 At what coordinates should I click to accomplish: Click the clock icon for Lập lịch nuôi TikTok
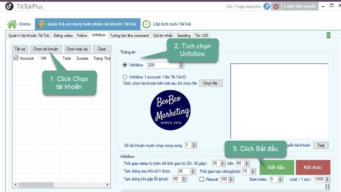click(146, 24)
